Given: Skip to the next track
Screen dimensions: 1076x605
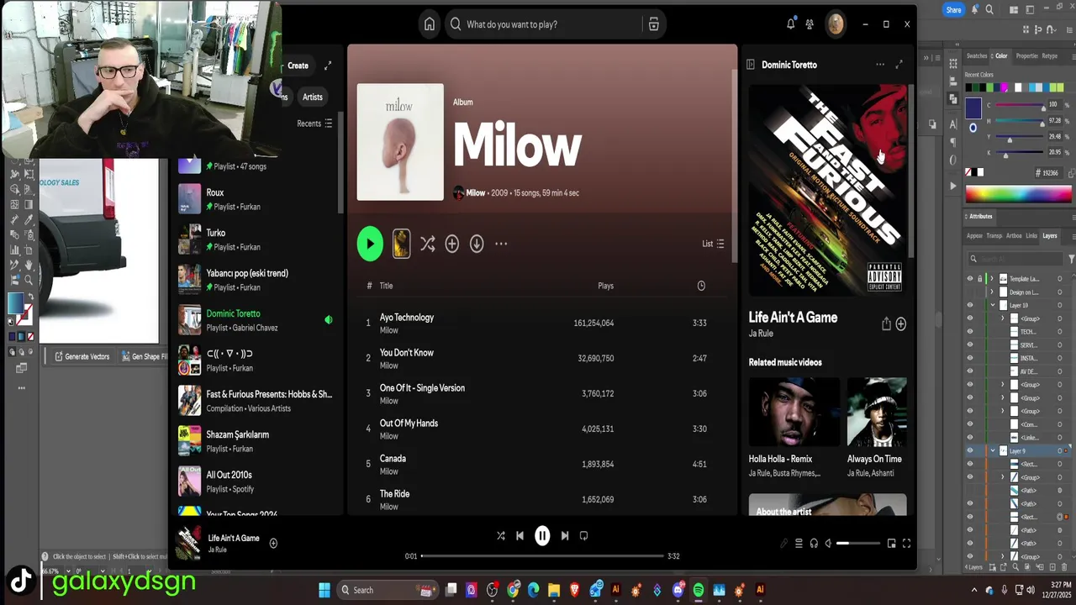Looking at the screenshot, I should (565, 535).
